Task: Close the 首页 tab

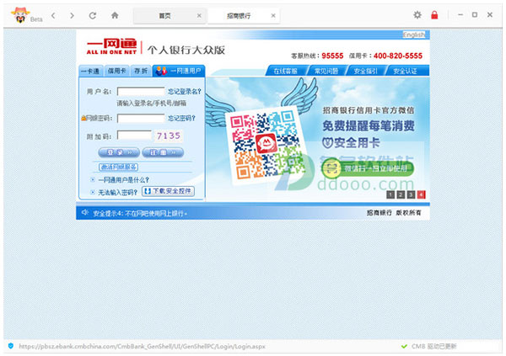Action: (199, 15)
